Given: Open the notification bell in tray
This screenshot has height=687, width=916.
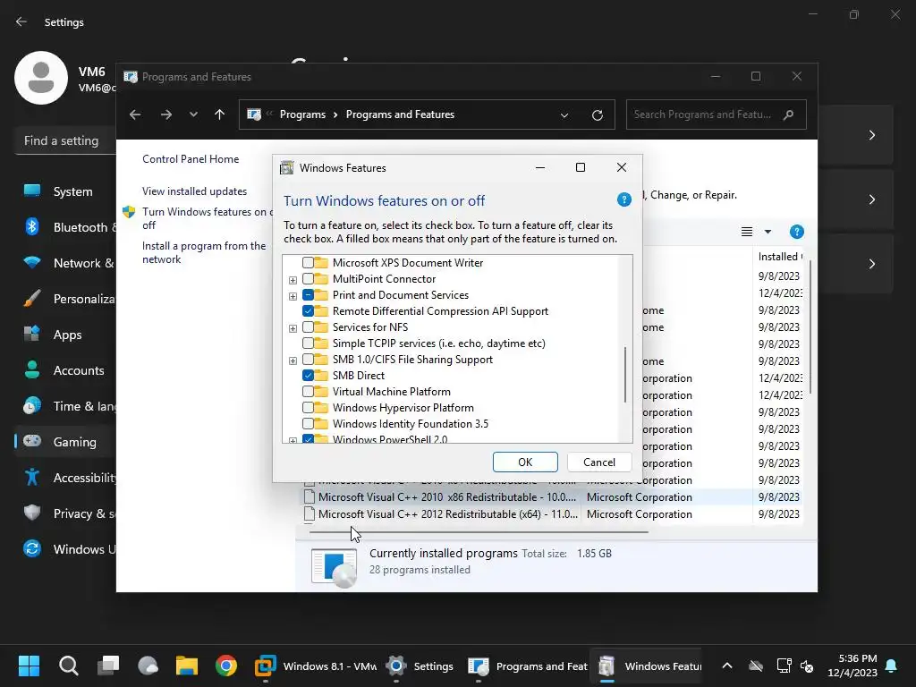Looking at the screenshot, I should click(891, 666).
